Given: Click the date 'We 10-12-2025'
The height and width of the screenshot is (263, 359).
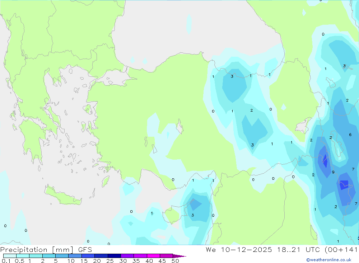Looking at the screenshot, I should (239, 249).
